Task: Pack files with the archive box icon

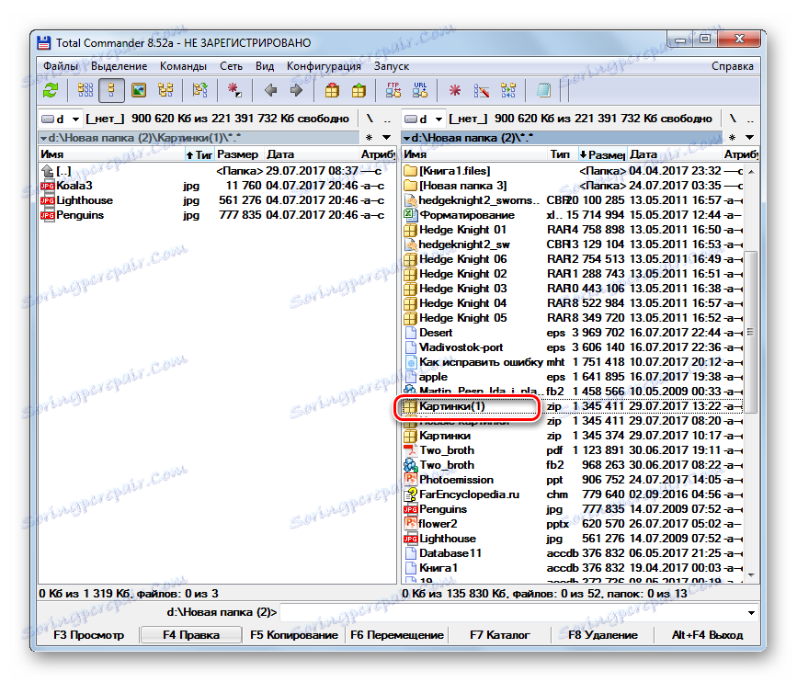Action: (332, 91)
